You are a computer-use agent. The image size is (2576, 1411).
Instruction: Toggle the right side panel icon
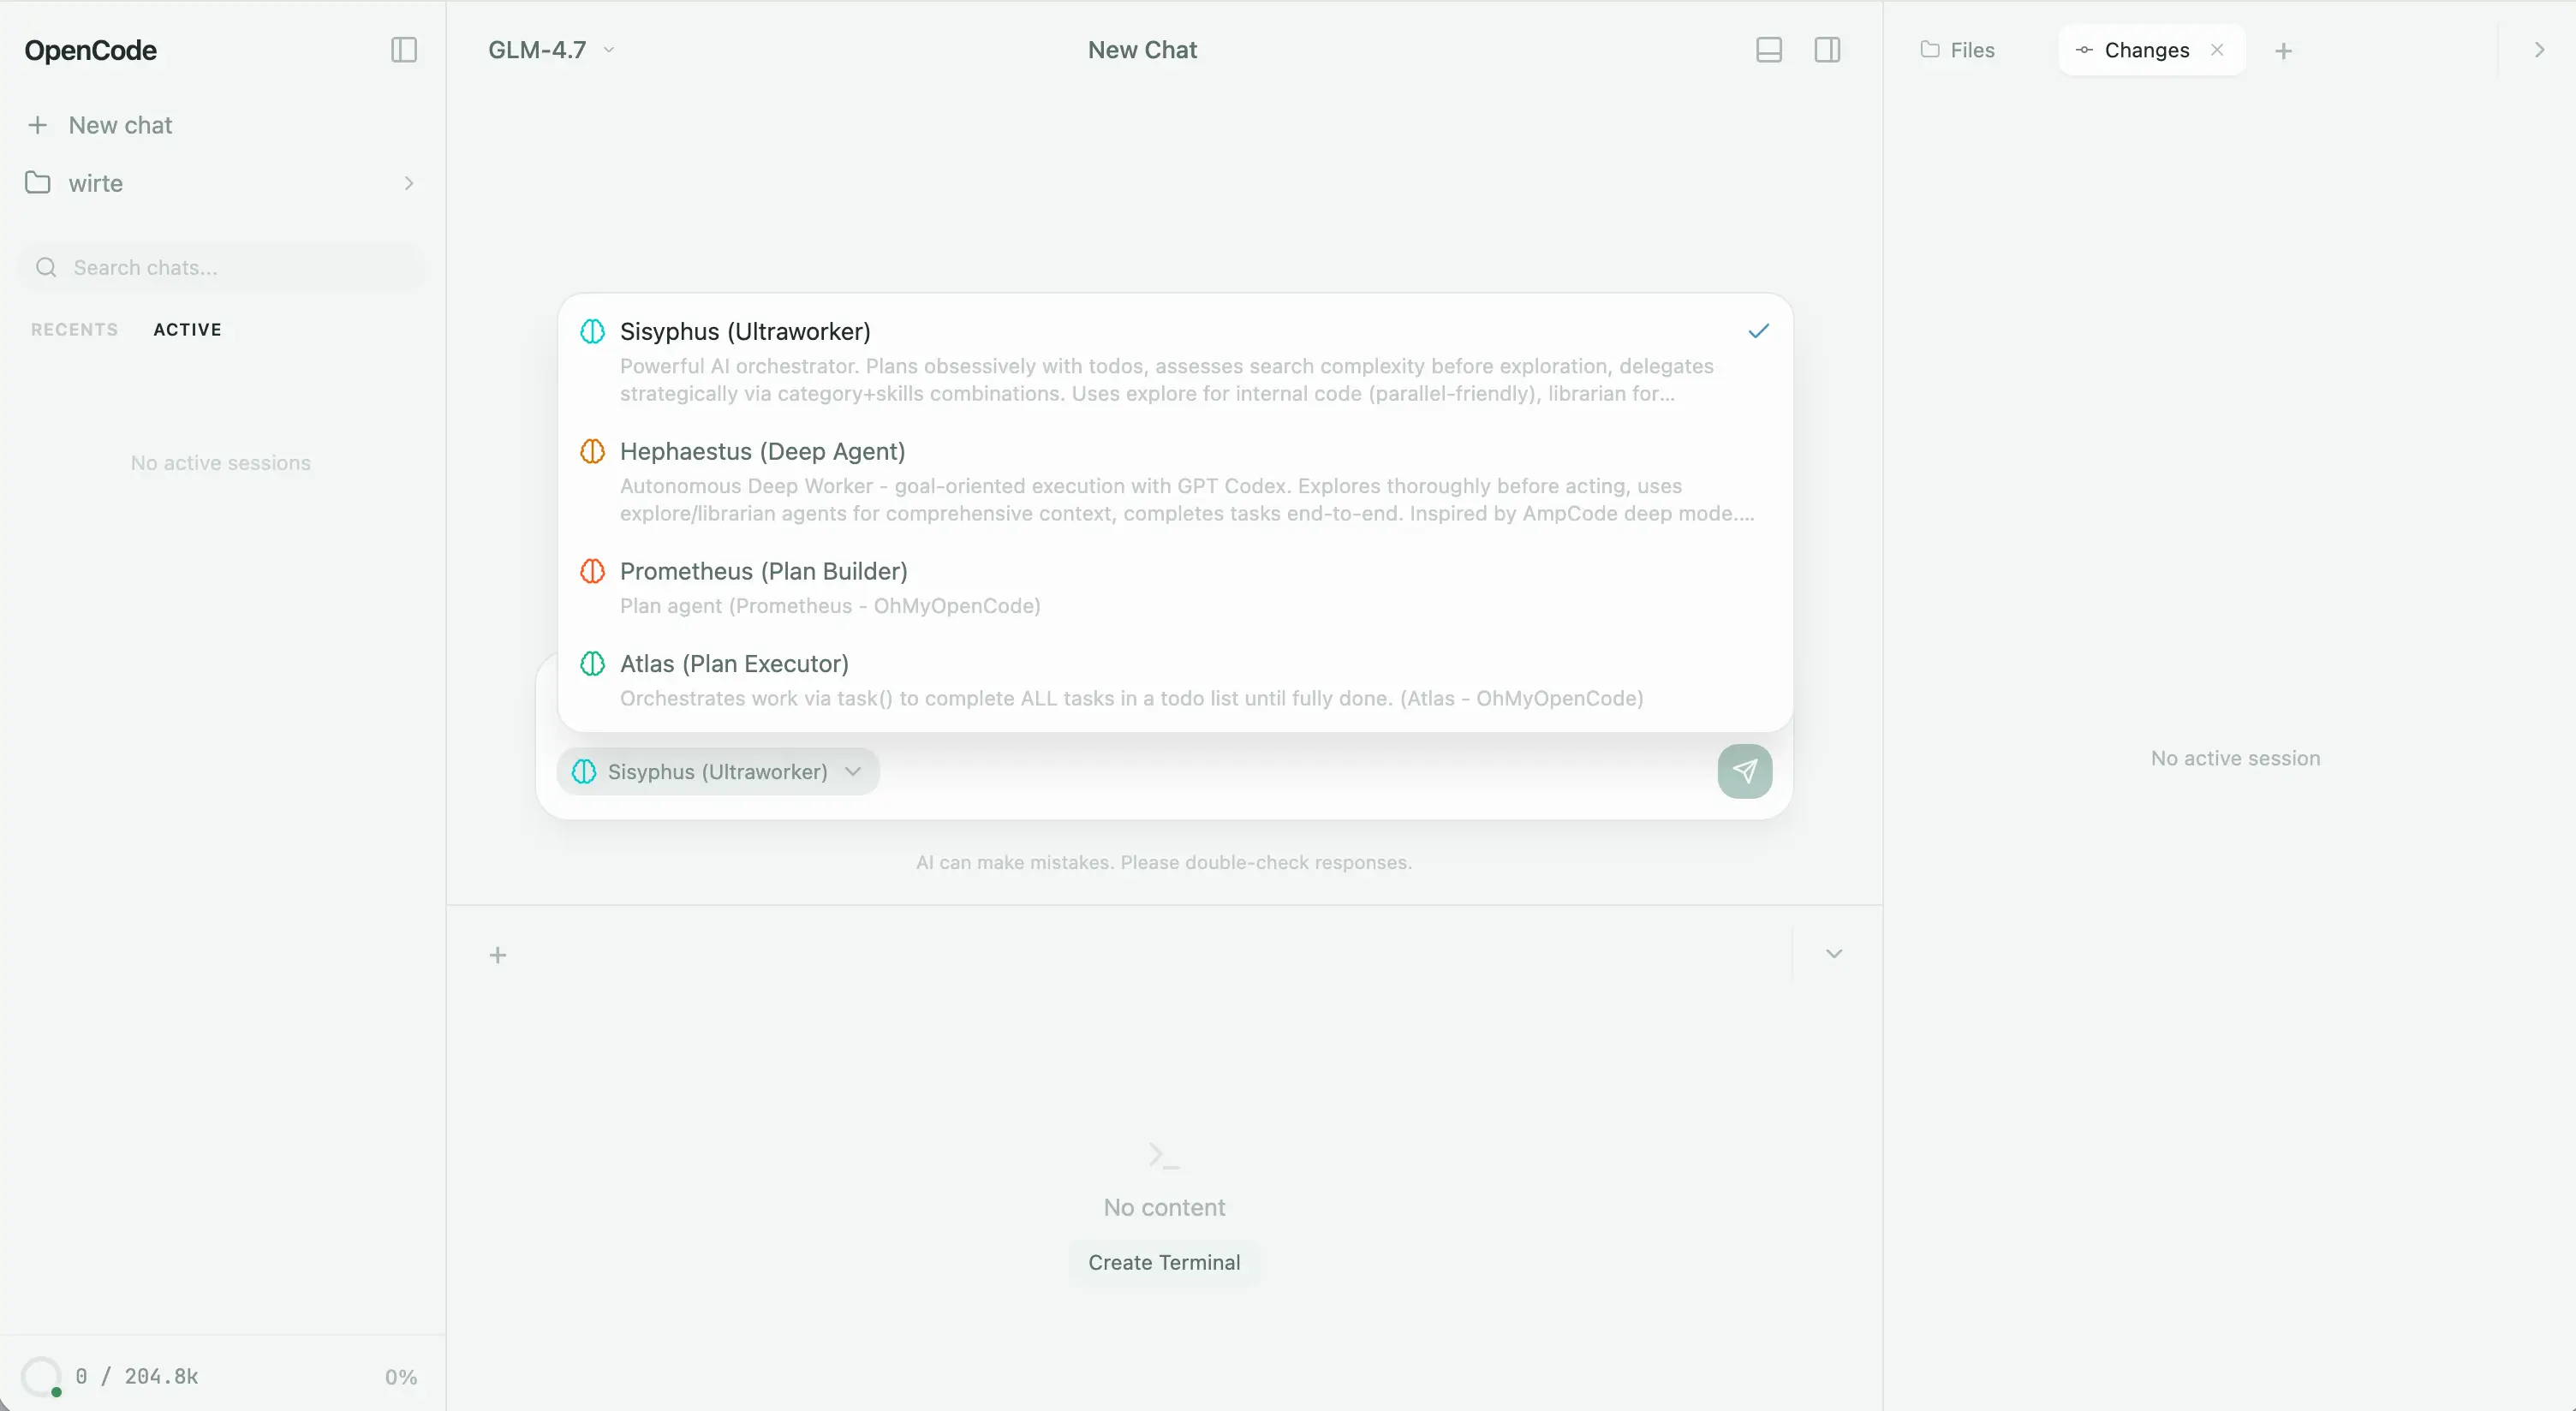coord(1826,50)
